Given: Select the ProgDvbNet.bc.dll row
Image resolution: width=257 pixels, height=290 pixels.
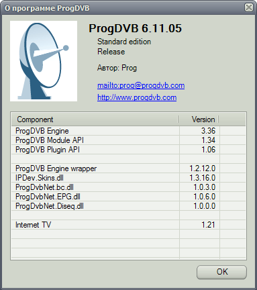Looking at the screenshot, I should (x=129, y=187).
